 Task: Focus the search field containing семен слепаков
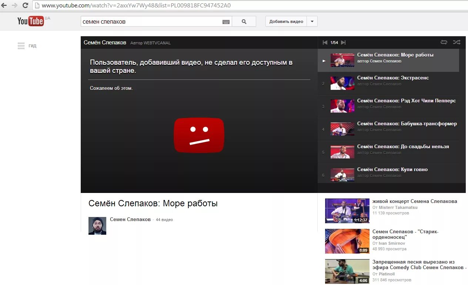pos(152,21)
